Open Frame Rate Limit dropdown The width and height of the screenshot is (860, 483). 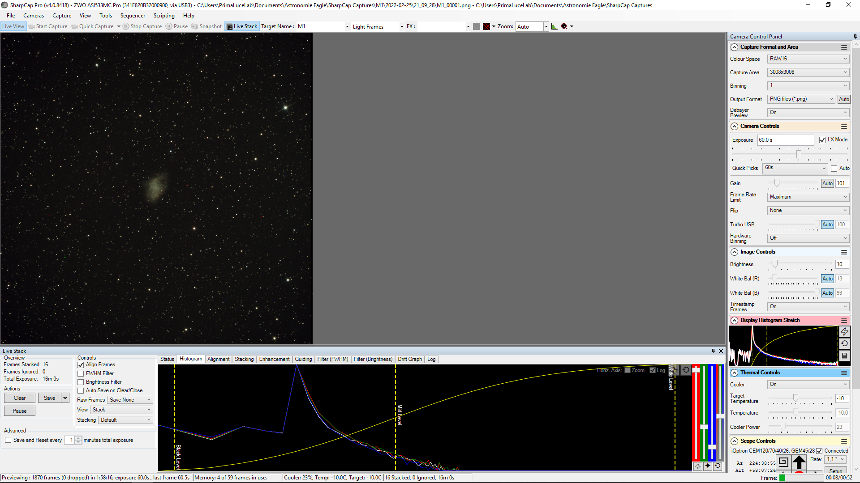pos(808,197)
